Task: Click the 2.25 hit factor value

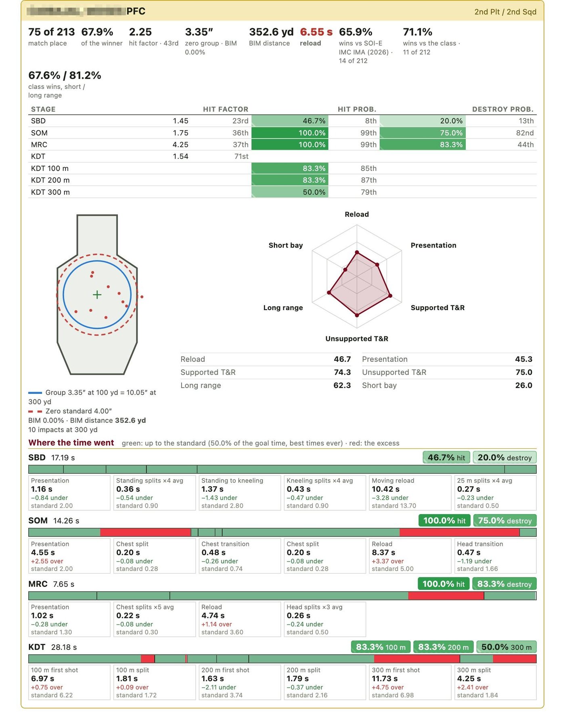Action: (140, 32)
